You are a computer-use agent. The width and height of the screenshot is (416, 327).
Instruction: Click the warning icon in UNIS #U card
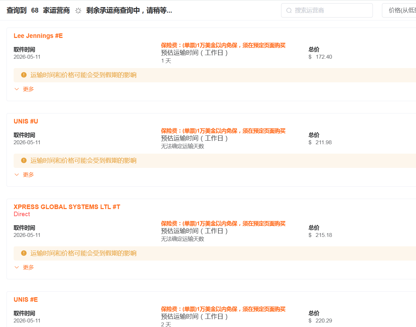24,160
